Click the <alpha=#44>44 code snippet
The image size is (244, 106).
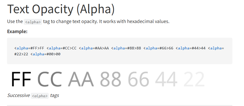tap(191, 48)
